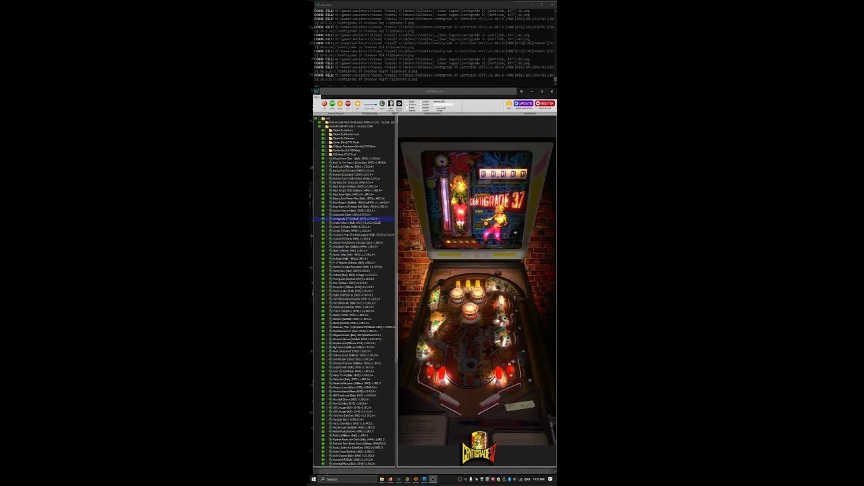Select Circus Voltaire (Bally 1997) entry
The height and width of the screenshot is (486, 864).
click(x=357, y=223)
